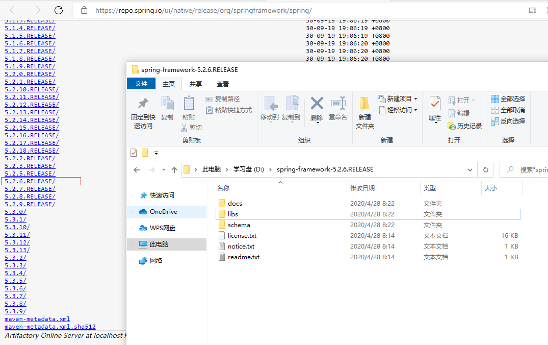Open maven-metadata.xml.sha512 link in browser

click(x=50, y=327)
